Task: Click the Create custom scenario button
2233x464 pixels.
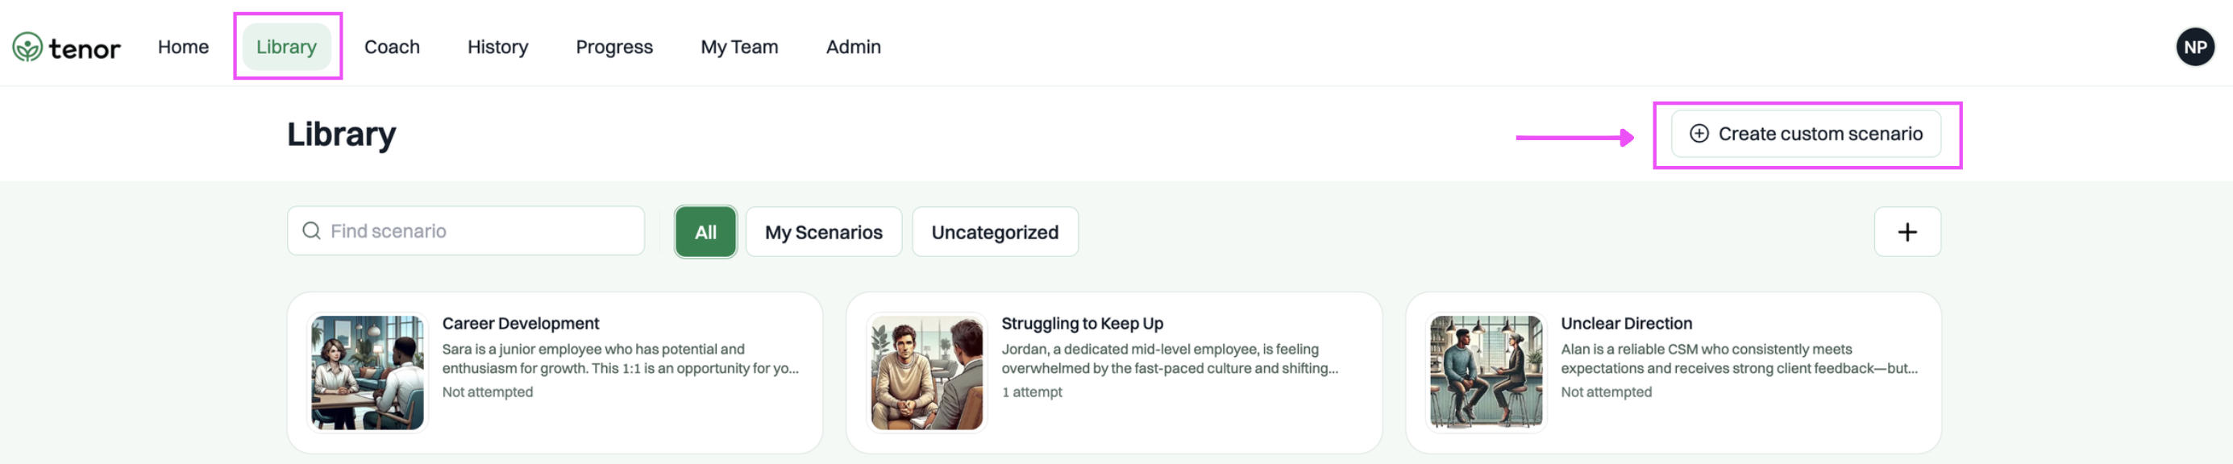Action: 1806,133
